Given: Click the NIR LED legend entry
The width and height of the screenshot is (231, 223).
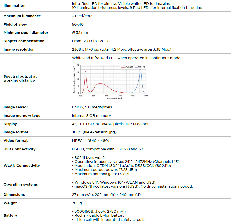Looking at the screenshot, I should (140, 67).
